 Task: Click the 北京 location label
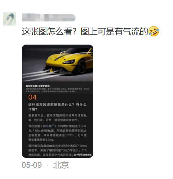tap(61, 165)
